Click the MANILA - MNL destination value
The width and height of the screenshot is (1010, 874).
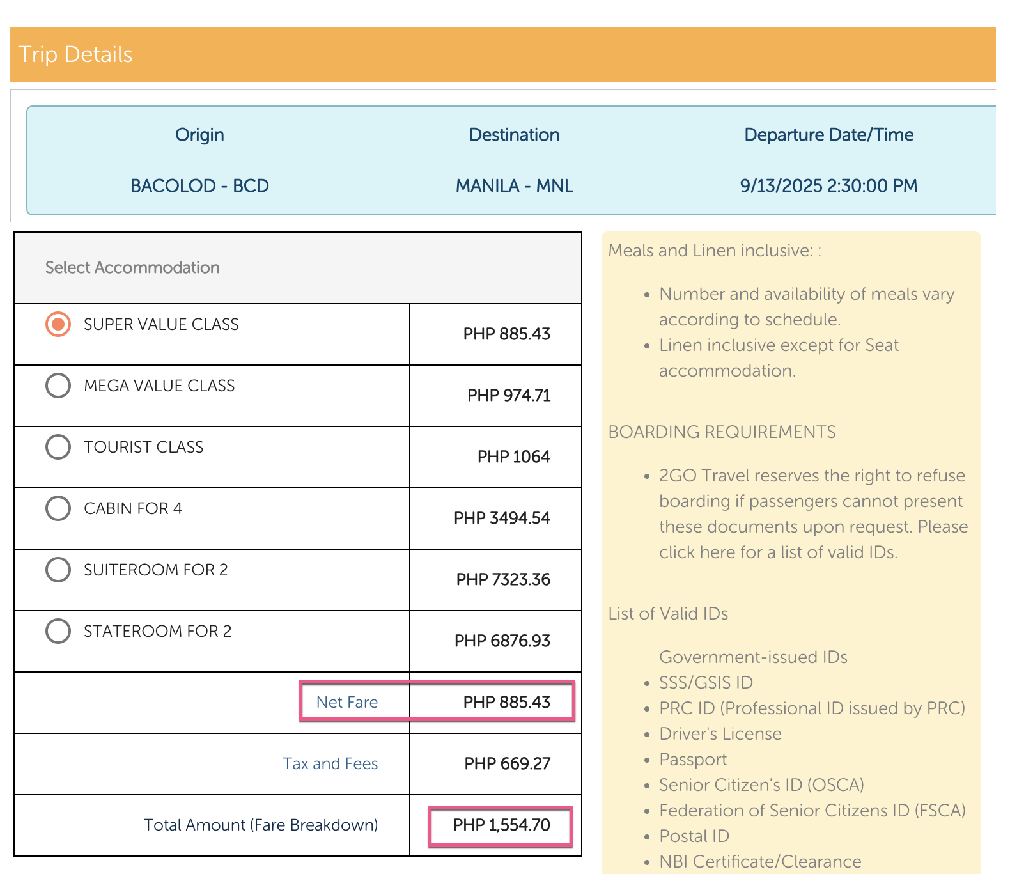[x=514, y=186]
